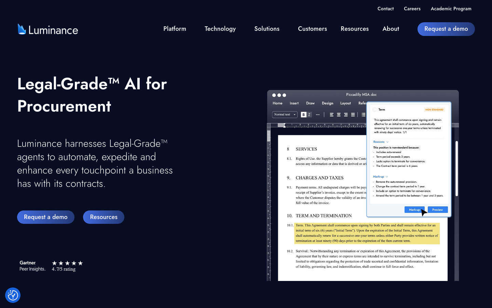Switch to the Layout tab
This screenshot has height=308, width=492.
pos(345,103)
